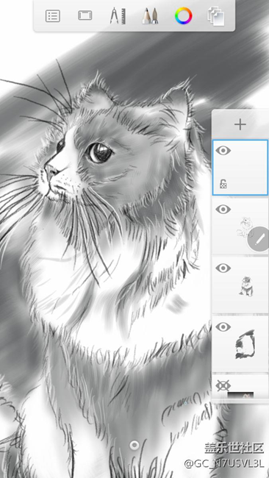Viewport: 269px width, 478px height.
Task: Open the brush library pencils icon
Action: [150, 16]
